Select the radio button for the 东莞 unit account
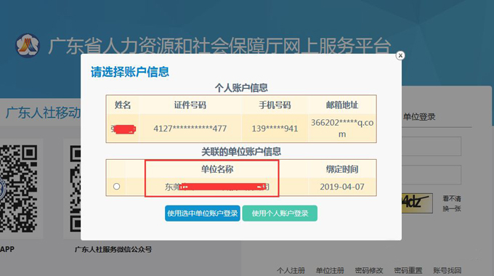The width and height of the screenshot is (494, 276). pos(116,187)
